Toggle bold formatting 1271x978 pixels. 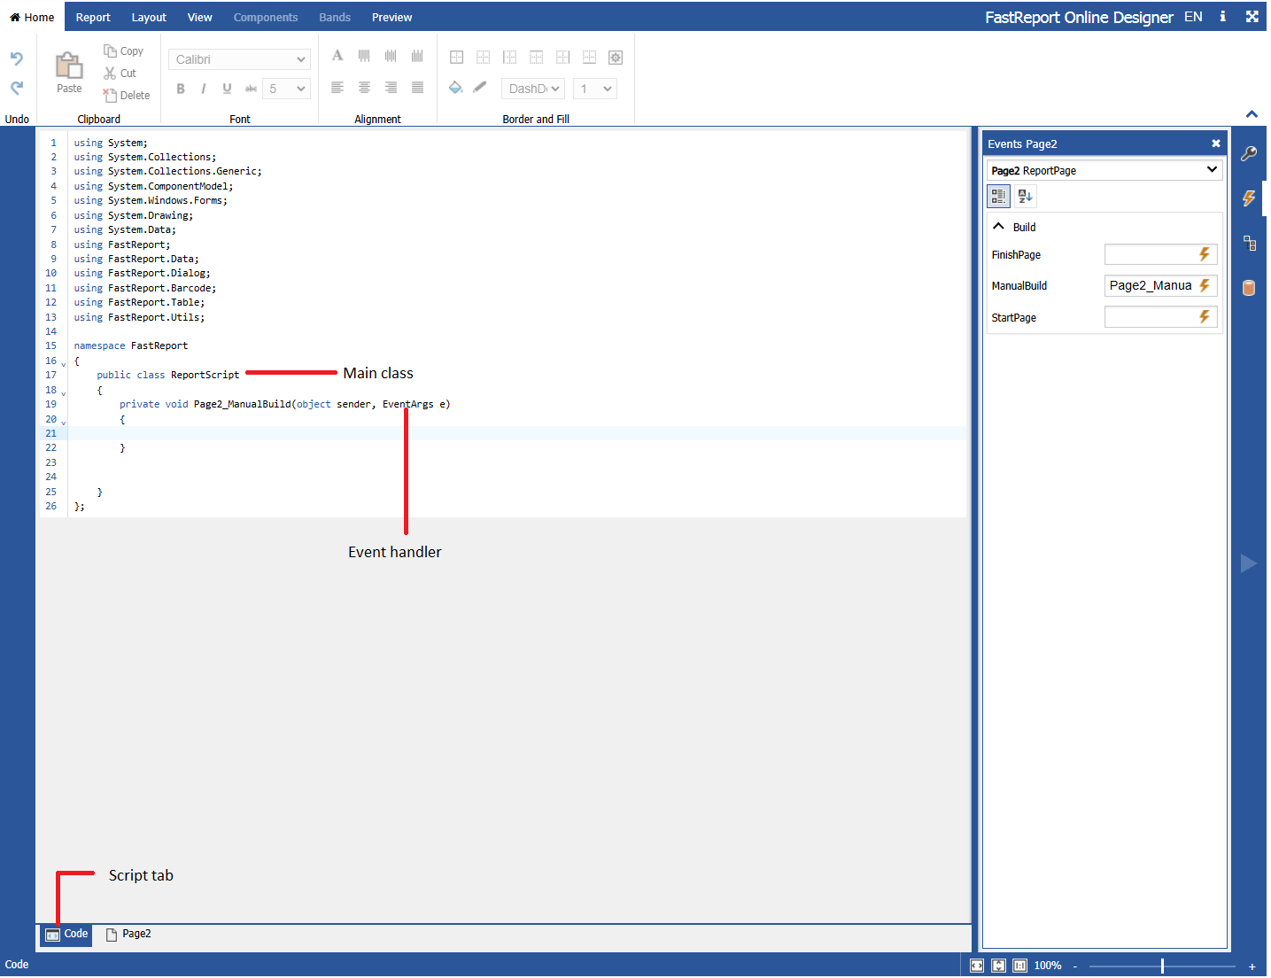pos(181,89)
